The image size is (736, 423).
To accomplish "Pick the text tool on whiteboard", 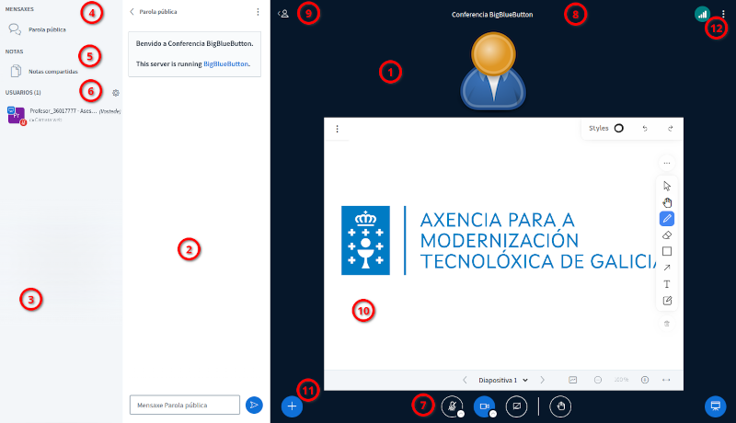I will pos(667,284).
